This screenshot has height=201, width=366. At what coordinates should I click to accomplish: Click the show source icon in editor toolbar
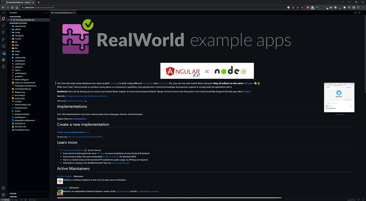355,13
